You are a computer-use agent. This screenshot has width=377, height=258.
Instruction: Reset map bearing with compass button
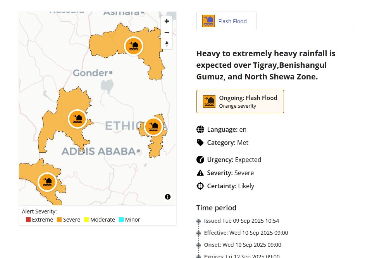167,44
